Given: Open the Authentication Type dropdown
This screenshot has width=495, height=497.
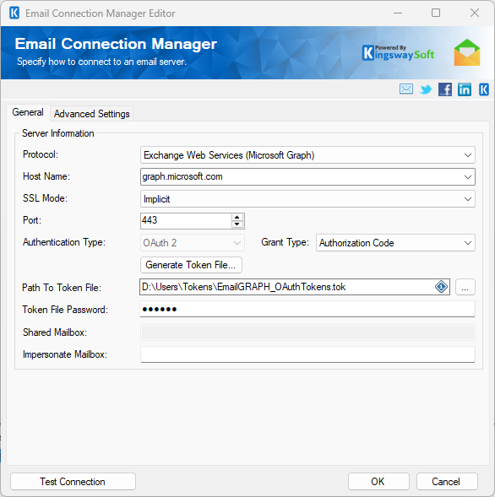Looking at the screenshot, I should 193,243.
